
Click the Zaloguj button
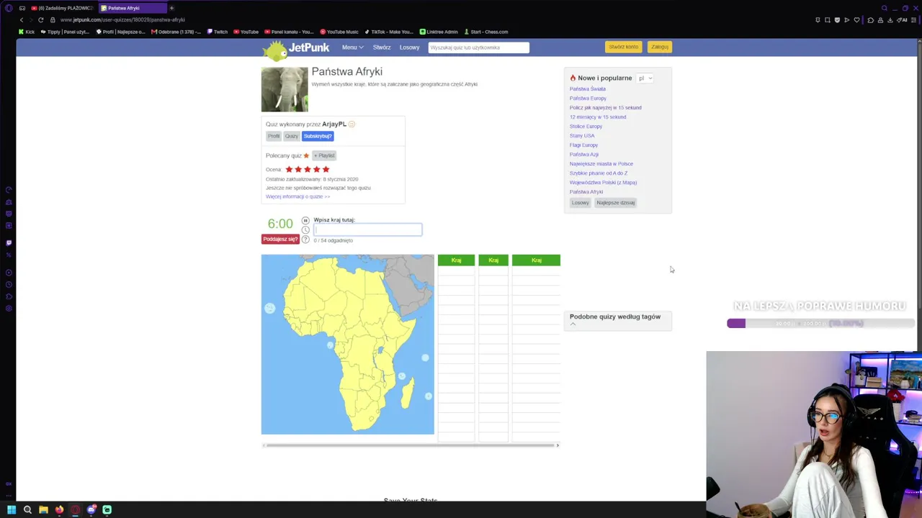pyautogui.click(x=660, y=47)
